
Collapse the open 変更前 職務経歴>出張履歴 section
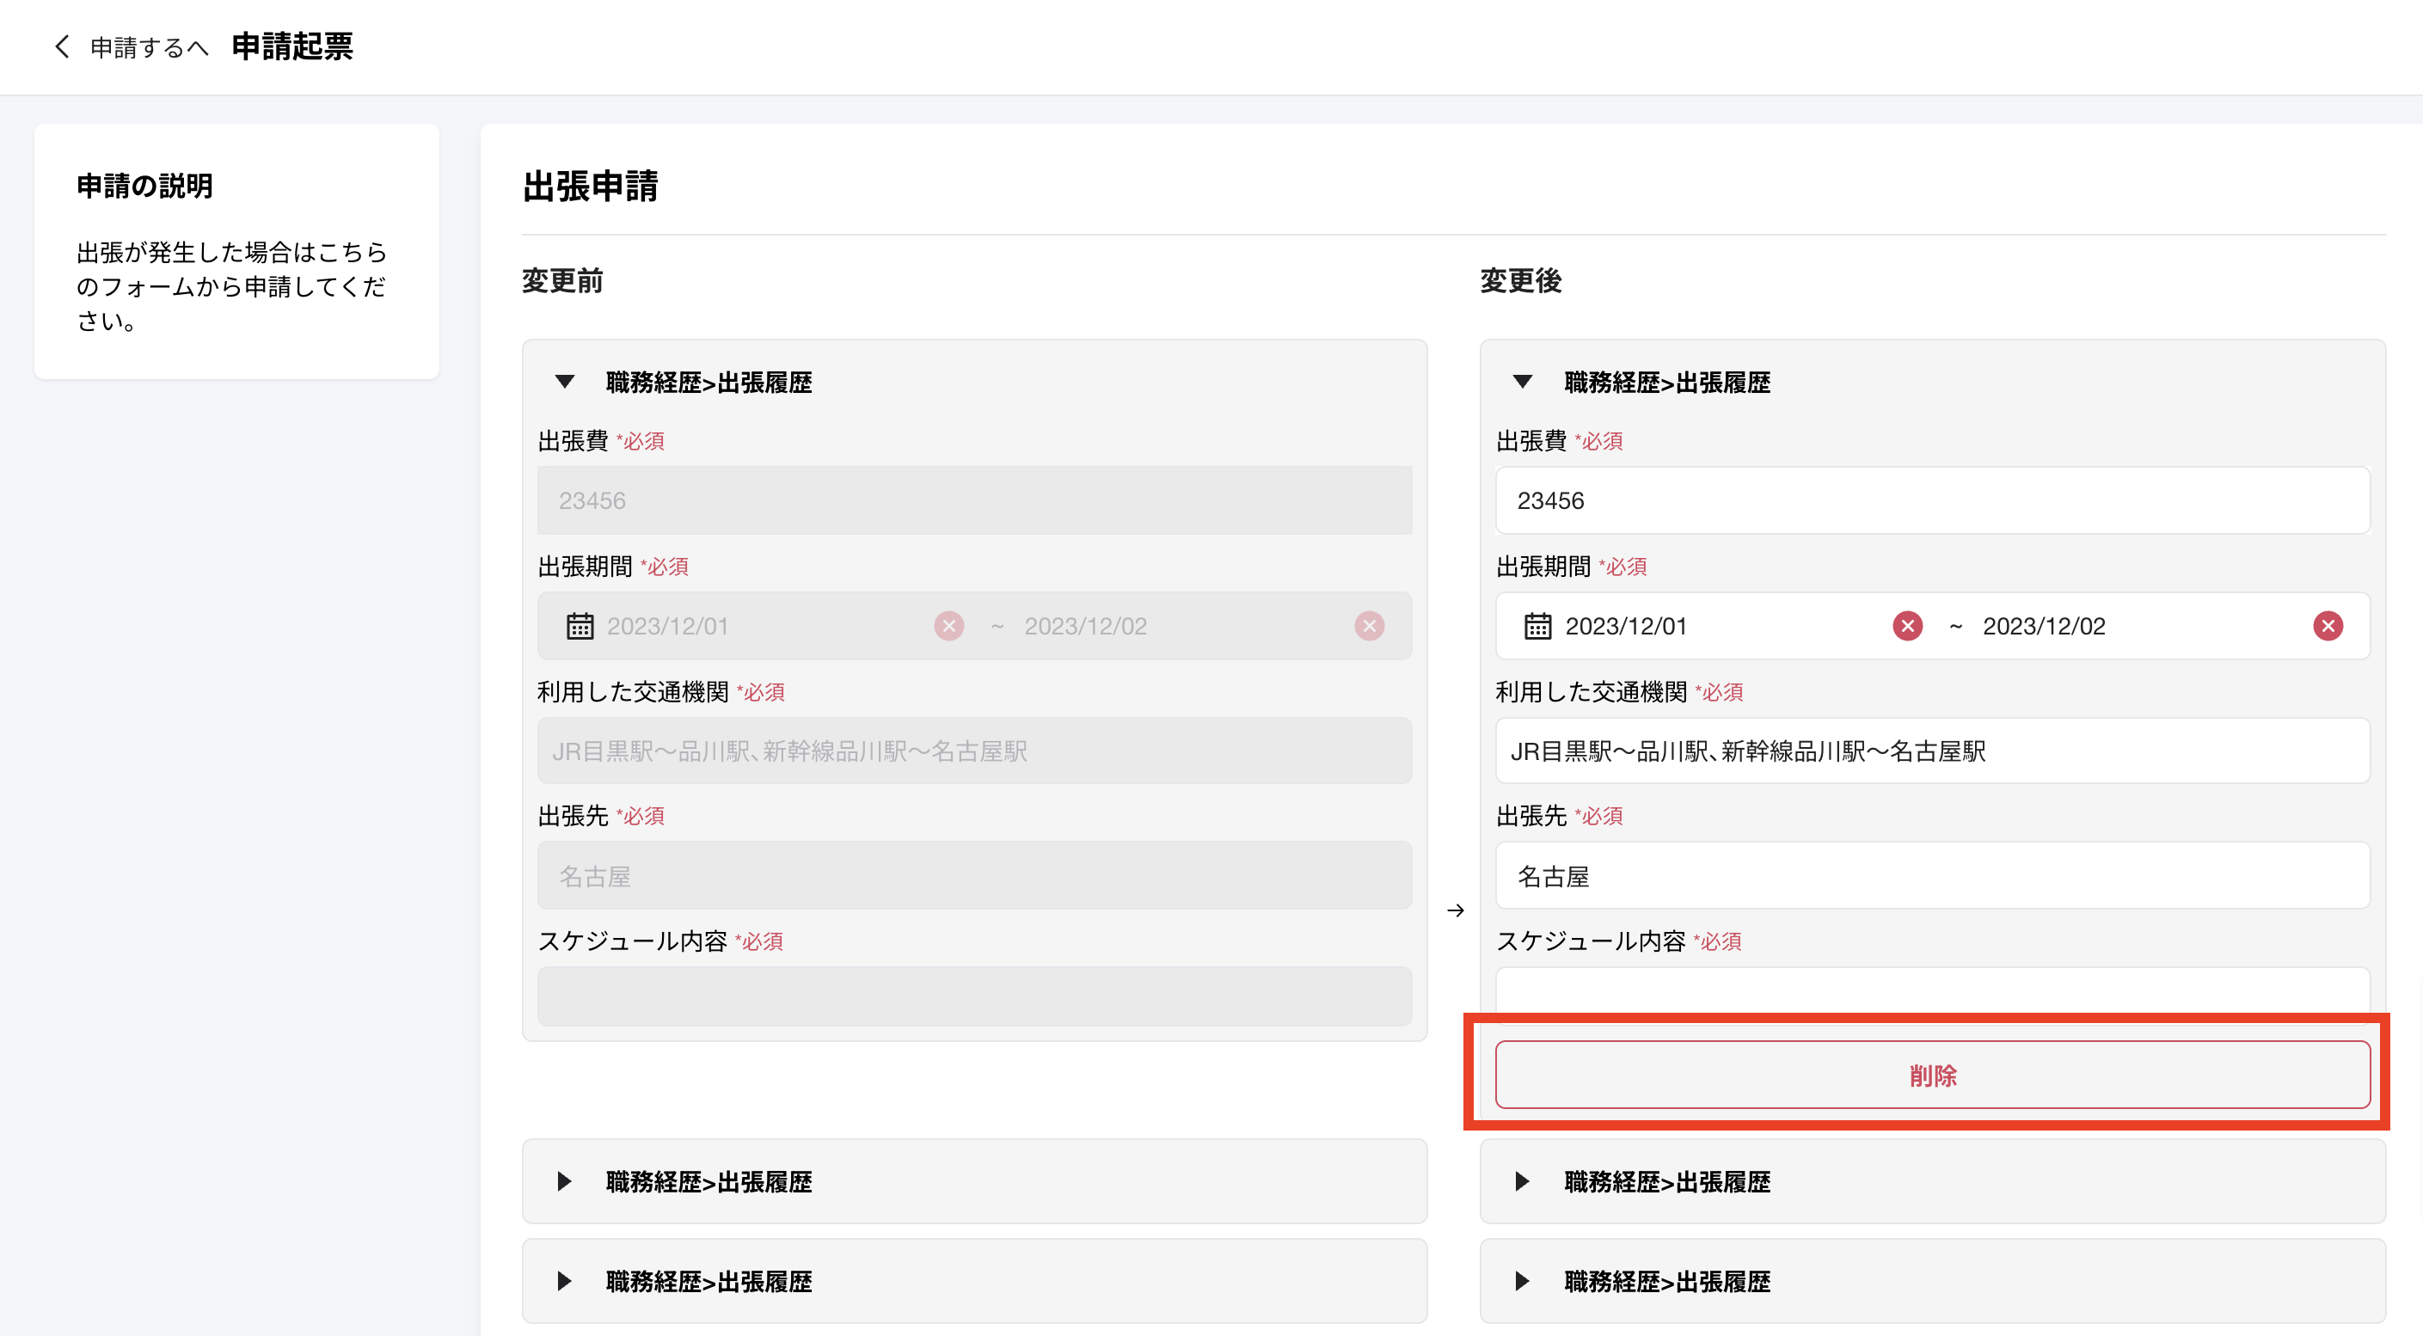pos(564,382)
